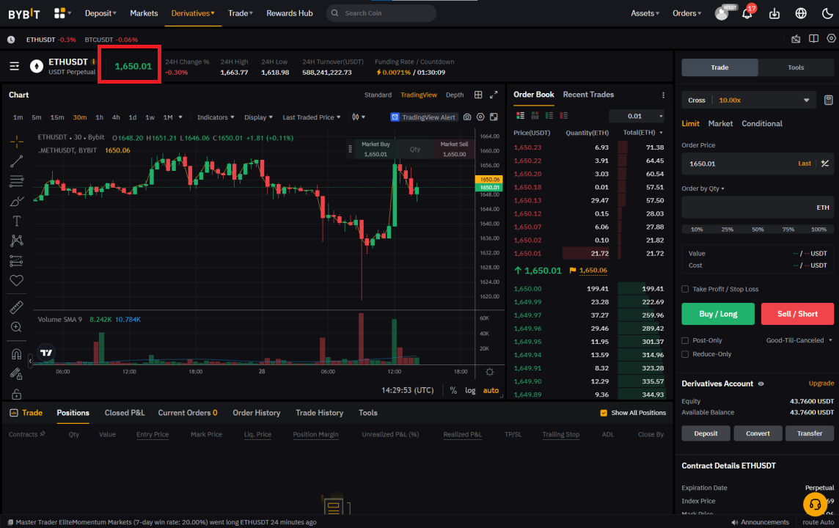The width and height of the screenshot is (839, 528).
Task: Open the hamburger contract list menu
Action: [x=15, y=66]
